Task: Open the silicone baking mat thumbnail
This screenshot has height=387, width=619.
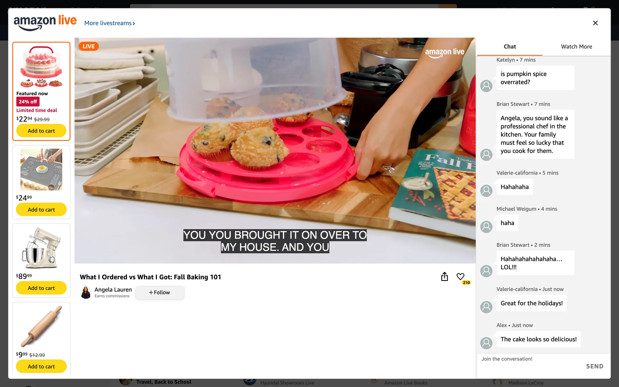Action: [41, 169]
